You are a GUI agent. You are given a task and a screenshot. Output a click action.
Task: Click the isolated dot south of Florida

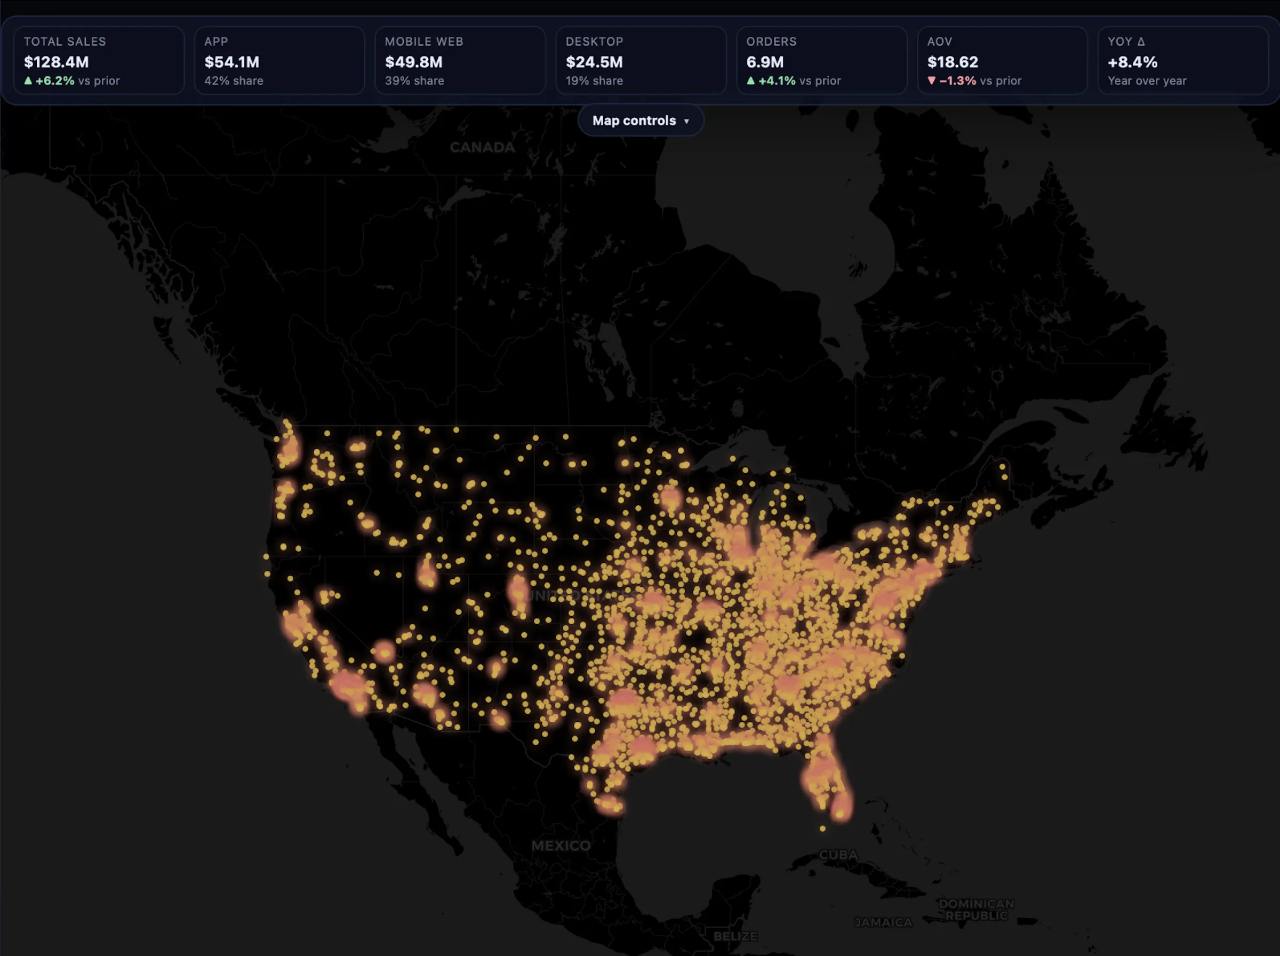tap(822, 828)
